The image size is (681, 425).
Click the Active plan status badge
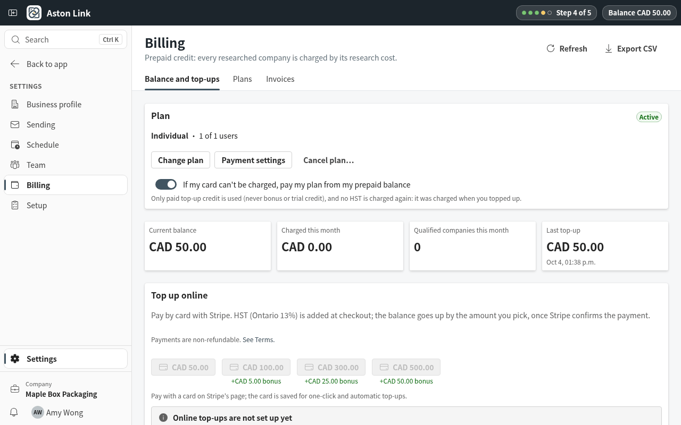pyautogui.click(x=649, y=117)
